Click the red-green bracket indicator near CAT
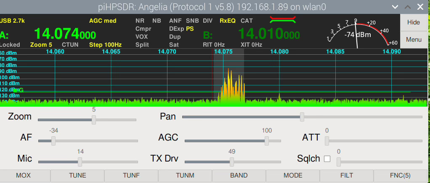Viewport: 430px width, 183px height. pos(283,19)
